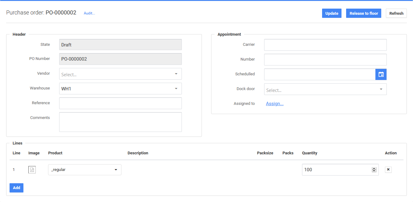413x202 pixels.
Task: Click the Assign link
Action: pos(275,104)
